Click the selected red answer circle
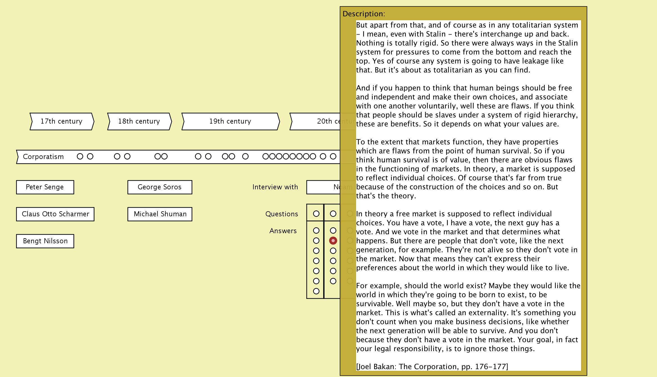 click(x=333, y=240)
